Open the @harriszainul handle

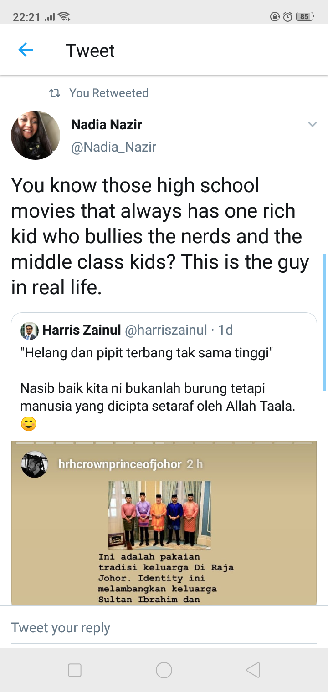[166, 330]
